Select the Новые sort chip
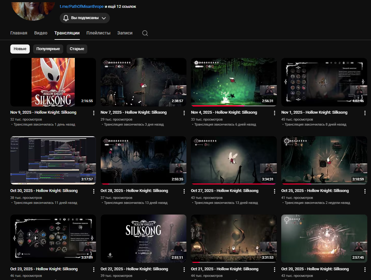The height and width of the screenshot is (280, 371). pyautogui.click(x=20, y=49)
